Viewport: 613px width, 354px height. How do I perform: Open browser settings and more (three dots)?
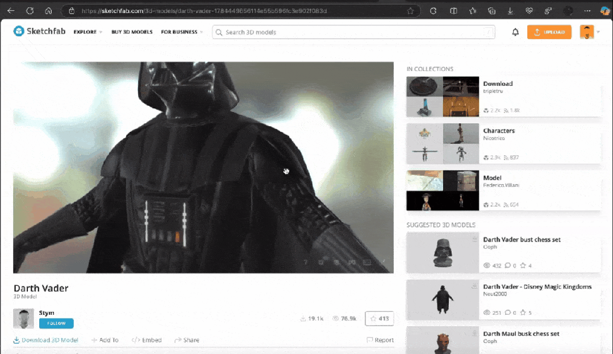click(587, 11)
